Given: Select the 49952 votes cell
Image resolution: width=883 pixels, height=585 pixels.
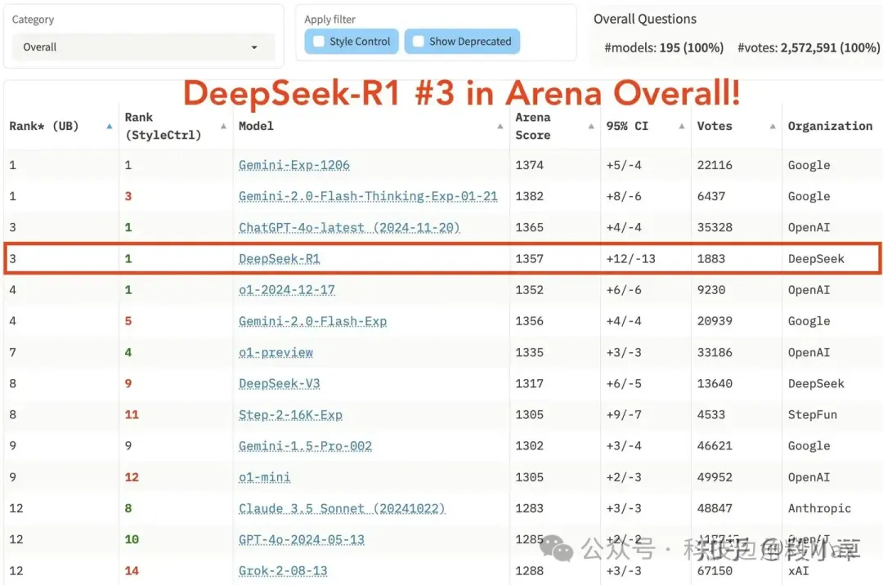Looking at the screenshot, I should pos(715,478).
